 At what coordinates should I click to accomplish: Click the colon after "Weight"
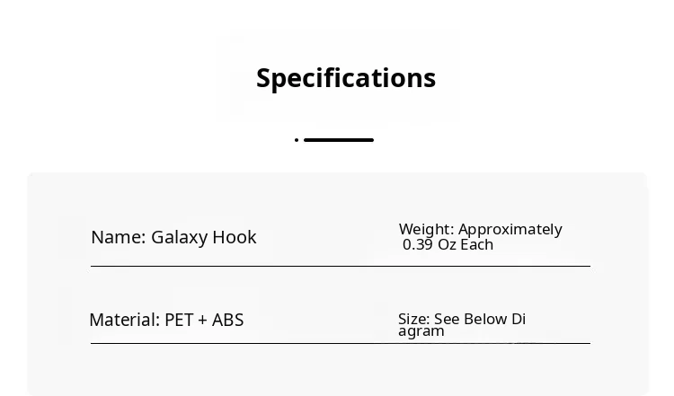coord(453,230)
